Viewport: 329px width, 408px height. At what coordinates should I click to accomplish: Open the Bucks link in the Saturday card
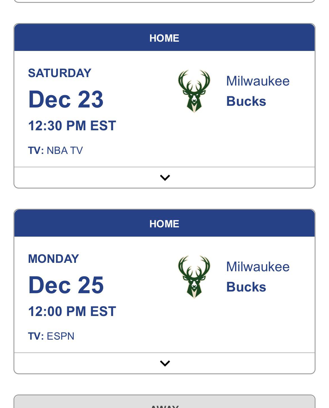coord(246,101)
